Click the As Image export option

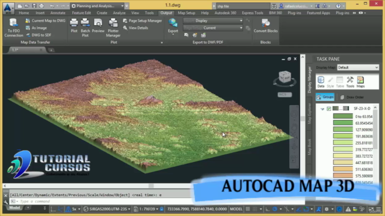tap(36, 28)
